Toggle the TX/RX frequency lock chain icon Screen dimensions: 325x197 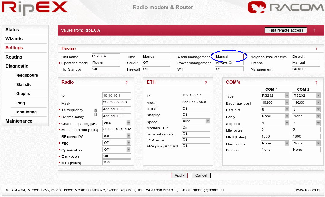95,113
